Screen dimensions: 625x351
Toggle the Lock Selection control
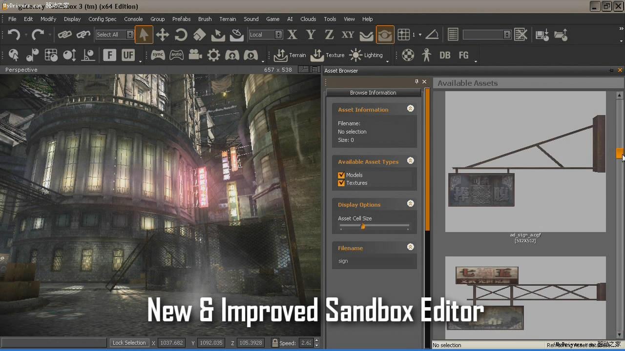point(129,343)
